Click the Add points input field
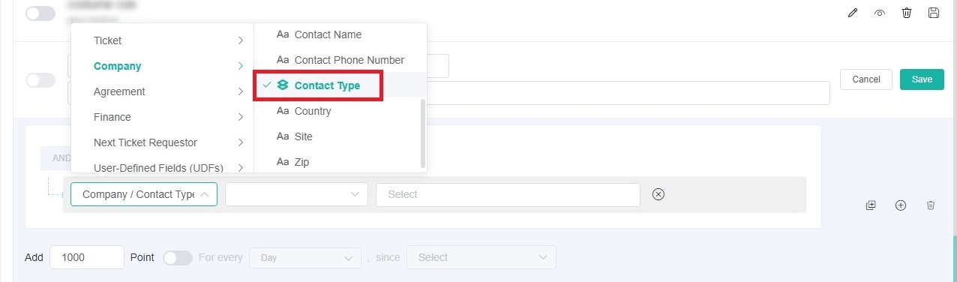This screenshot has height=282, width=957. (87, 257)
